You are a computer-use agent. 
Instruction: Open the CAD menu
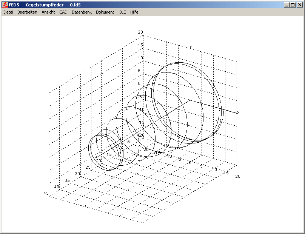tap(63, 12)
